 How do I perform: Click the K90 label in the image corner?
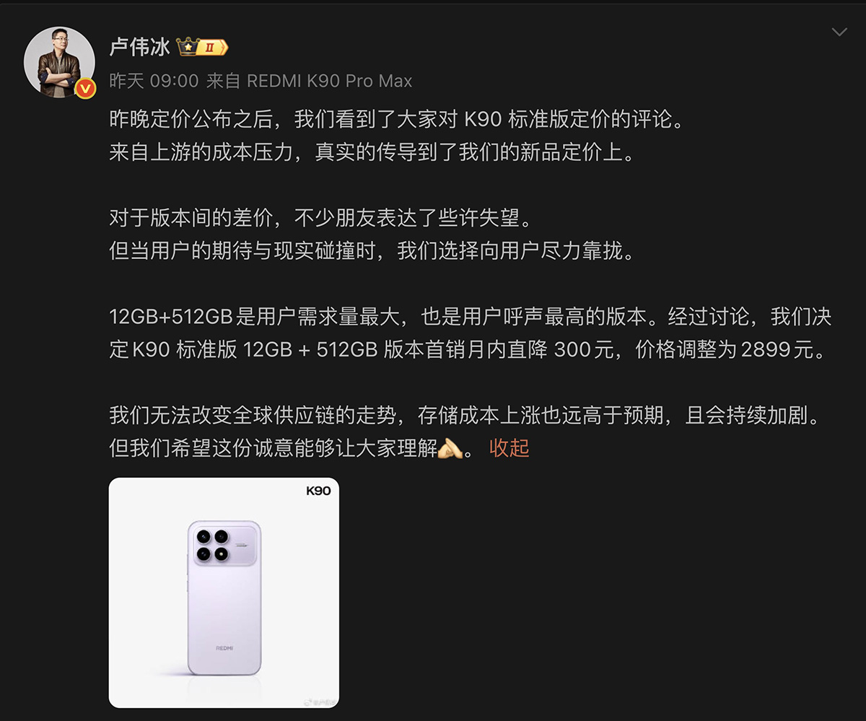click(318, 491)
